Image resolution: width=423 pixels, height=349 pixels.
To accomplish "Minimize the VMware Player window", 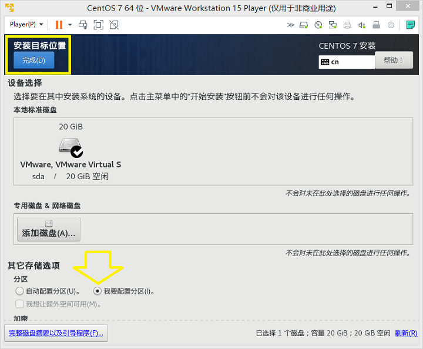I will 375,7.
